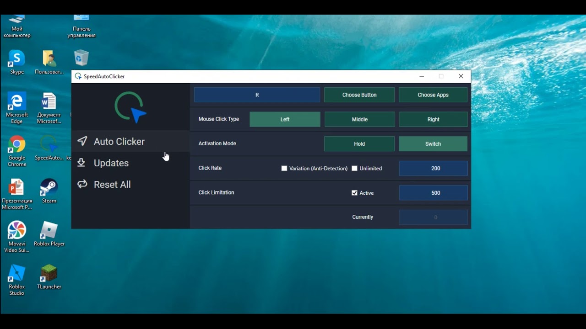
Task: Click the Steam desktop shortcut
Action: [49, 188]
